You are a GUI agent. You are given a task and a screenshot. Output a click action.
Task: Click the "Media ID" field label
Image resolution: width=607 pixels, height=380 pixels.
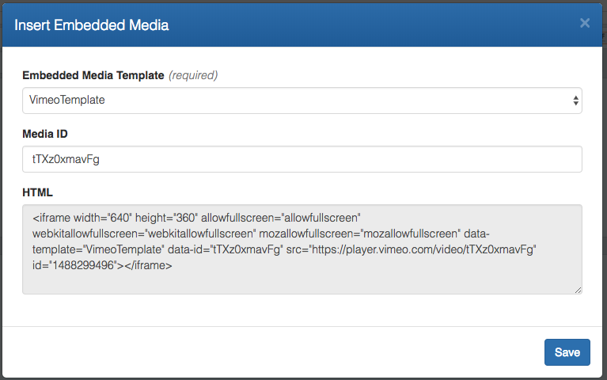pyautogui.click(x=45, y=134)
